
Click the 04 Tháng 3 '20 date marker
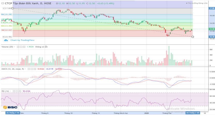point(193,113)
